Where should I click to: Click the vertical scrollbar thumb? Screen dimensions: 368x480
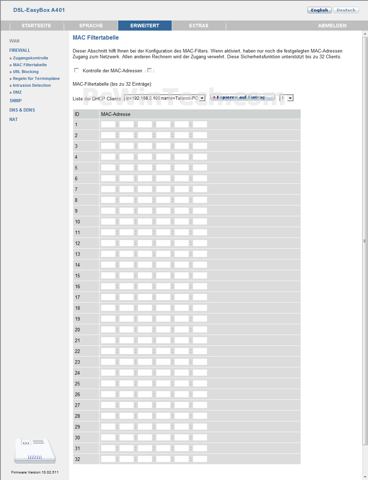[365, 241]
